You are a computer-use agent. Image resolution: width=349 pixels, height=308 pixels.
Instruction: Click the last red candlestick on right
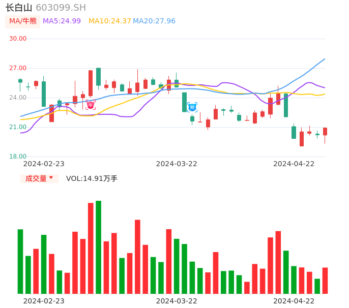[325, 132]
